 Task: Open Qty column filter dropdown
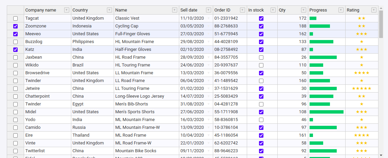pyautogui.click(x=303, y=10)
